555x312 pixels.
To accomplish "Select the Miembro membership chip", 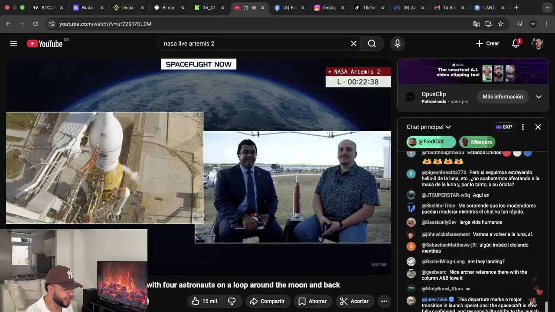I will pyautogui.click(x=477, y=142).
